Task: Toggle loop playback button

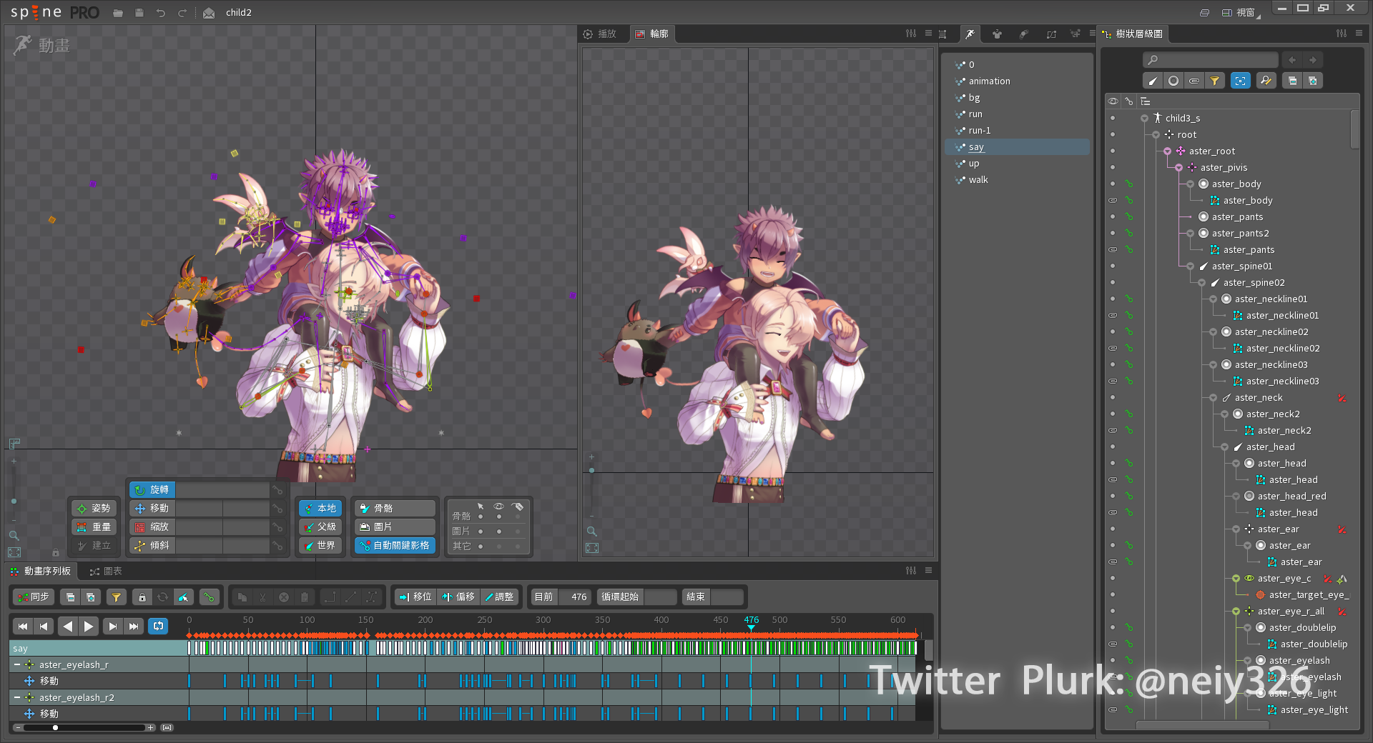Action: click(158, 627)
